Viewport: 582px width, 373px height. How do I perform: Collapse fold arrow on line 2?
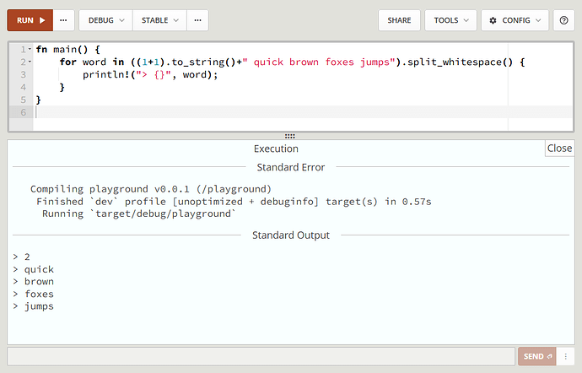coord(30,62)
